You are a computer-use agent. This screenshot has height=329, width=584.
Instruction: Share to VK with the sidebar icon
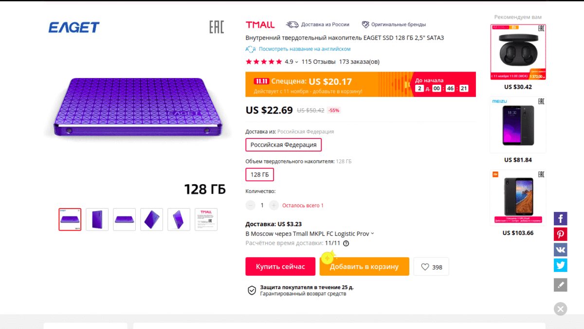pyautogui.click(x=560, y=250)
